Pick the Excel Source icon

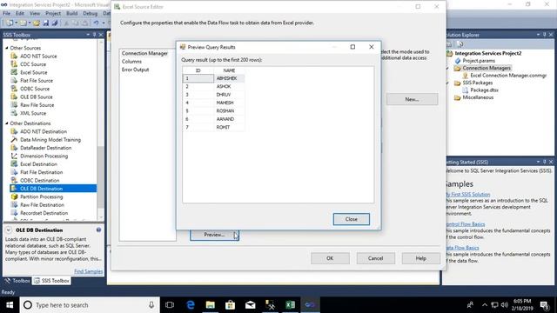(x=14, y=72)
